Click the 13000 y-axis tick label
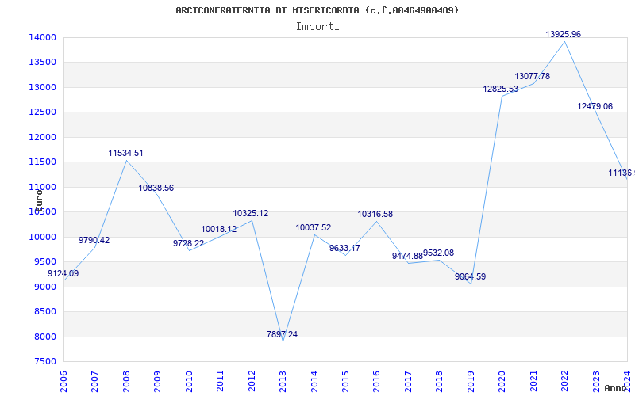Image resolution: width=635 pixels, height=396 pixels. (x=42, y=87)
